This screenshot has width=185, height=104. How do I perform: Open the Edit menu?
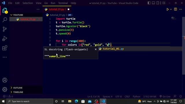tap(17, 3)
